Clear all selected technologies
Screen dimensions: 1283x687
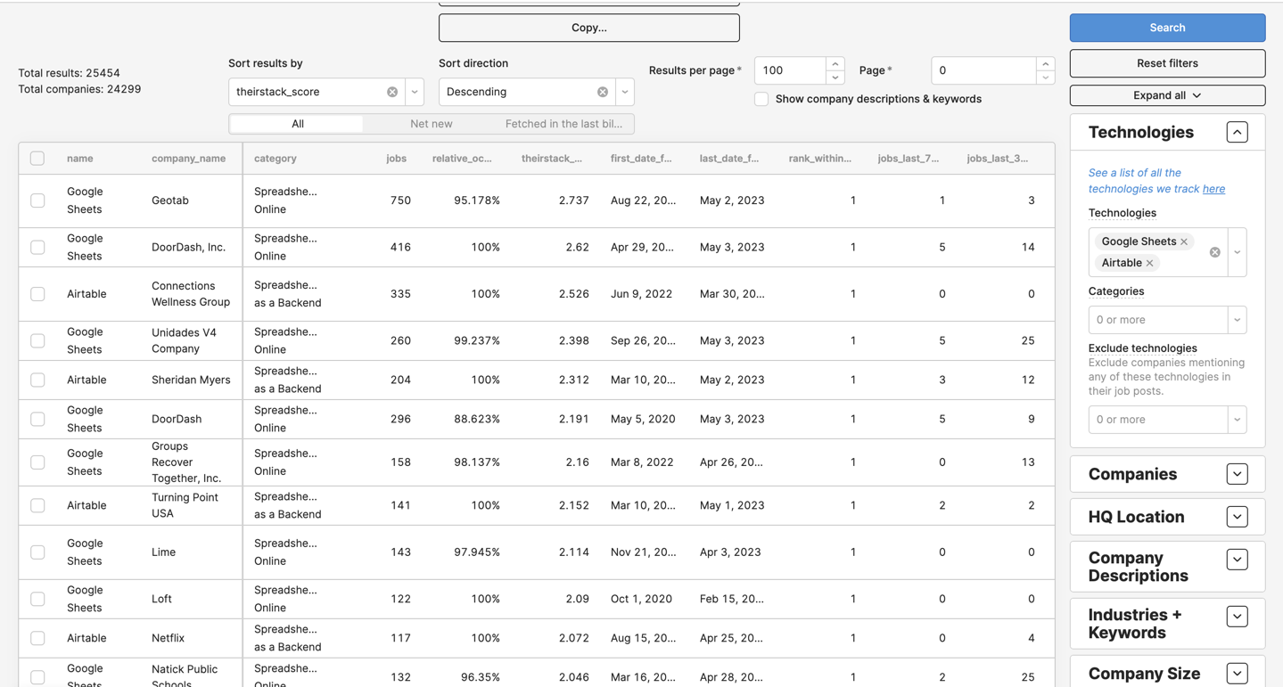pyautogui.click(x=1214, y=252)
